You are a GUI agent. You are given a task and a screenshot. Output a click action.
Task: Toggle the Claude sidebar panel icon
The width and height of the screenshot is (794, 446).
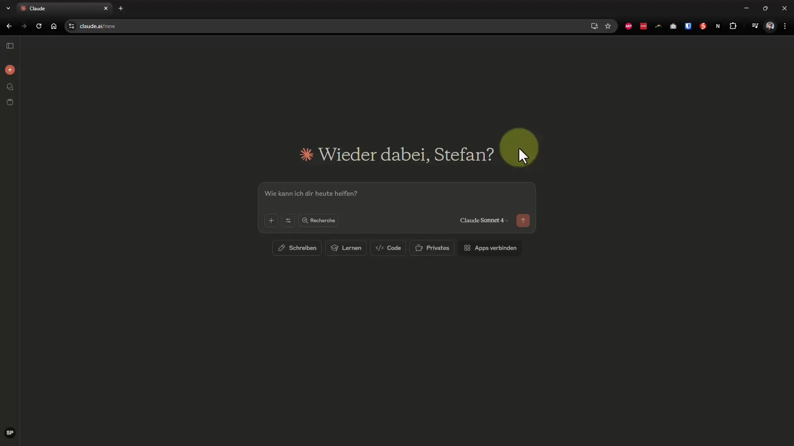[10, 46]
